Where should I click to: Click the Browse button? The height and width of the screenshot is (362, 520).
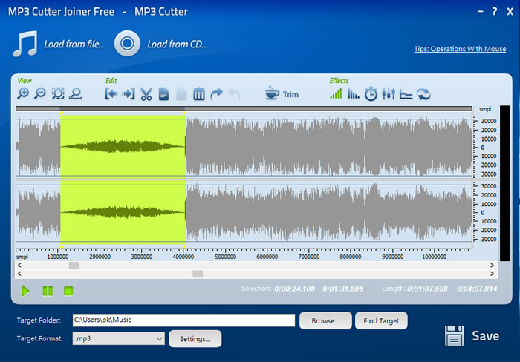coord(325,320)
